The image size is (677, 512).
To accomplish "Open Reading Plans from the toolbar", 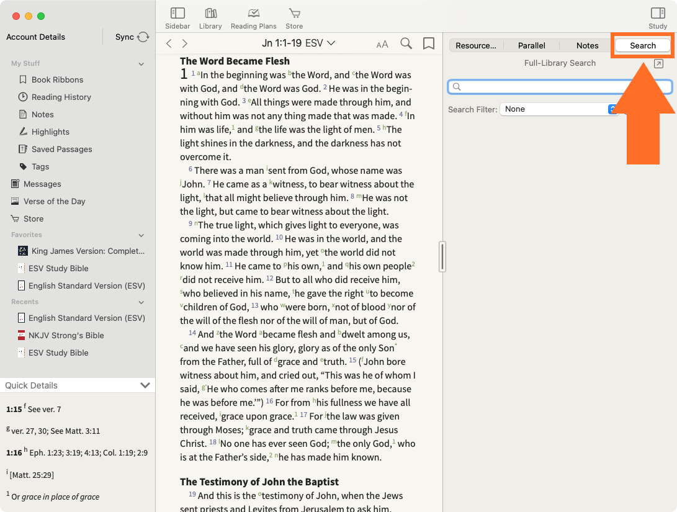I will pos(253,19).
